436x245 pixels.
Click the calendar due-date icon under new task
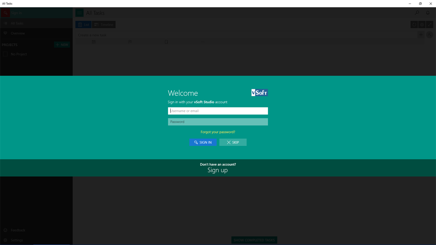point(94,42)
